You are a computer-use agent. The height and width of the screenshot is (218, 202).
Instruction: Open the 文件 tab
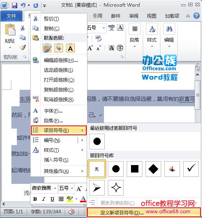[x=11, y=16]
